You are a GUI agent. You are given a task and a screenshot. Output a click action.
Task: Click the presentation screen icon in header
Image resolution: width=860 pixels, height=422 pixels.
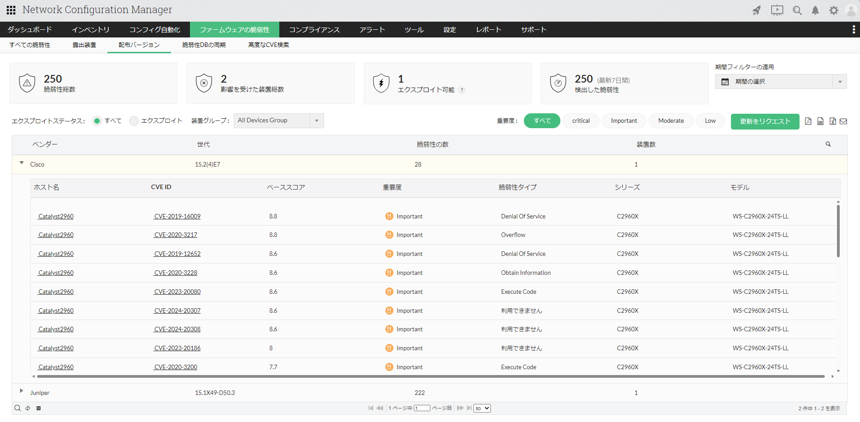(777, 10)
